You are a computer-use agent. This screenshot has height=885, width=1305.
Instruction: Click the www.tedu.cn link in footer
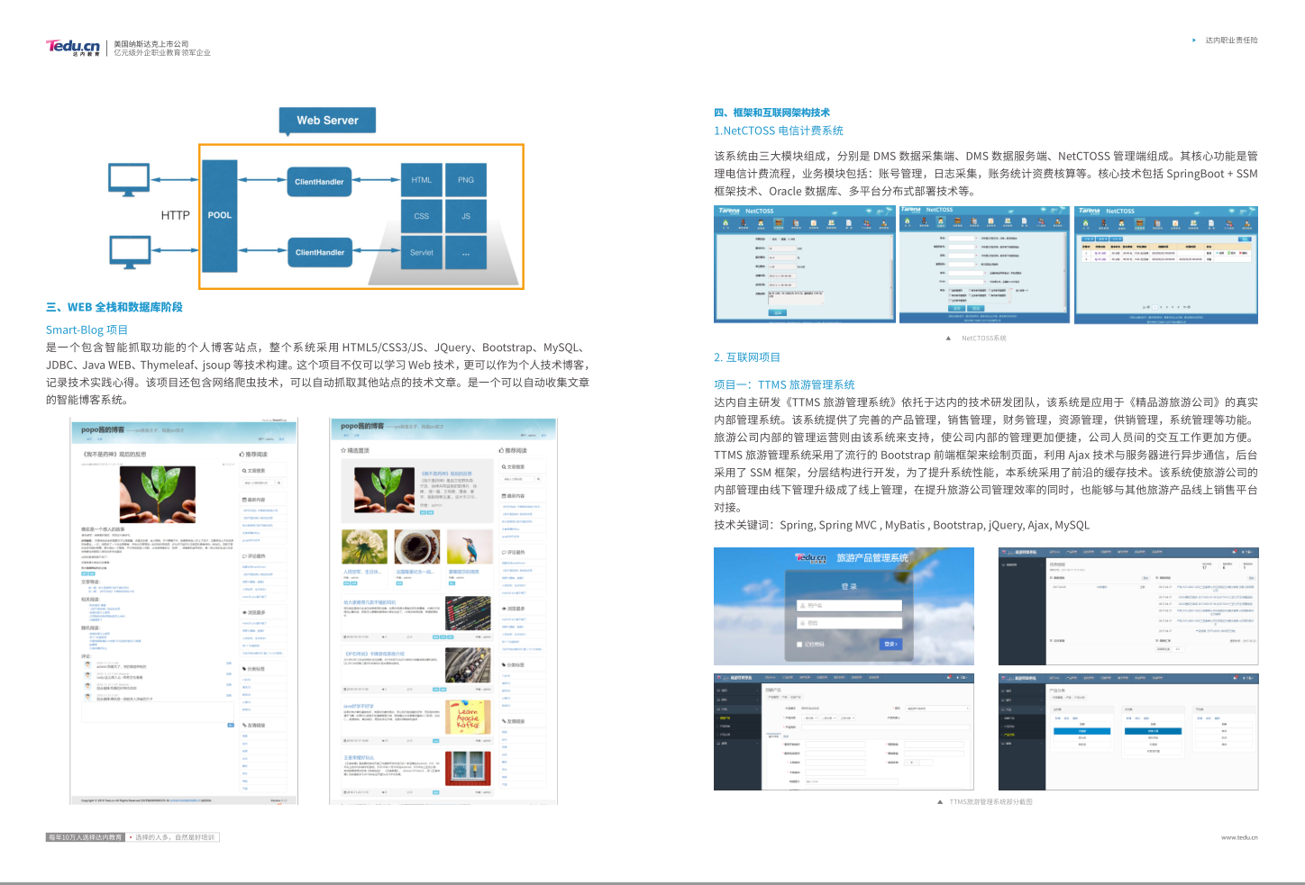click(1239, 837)
